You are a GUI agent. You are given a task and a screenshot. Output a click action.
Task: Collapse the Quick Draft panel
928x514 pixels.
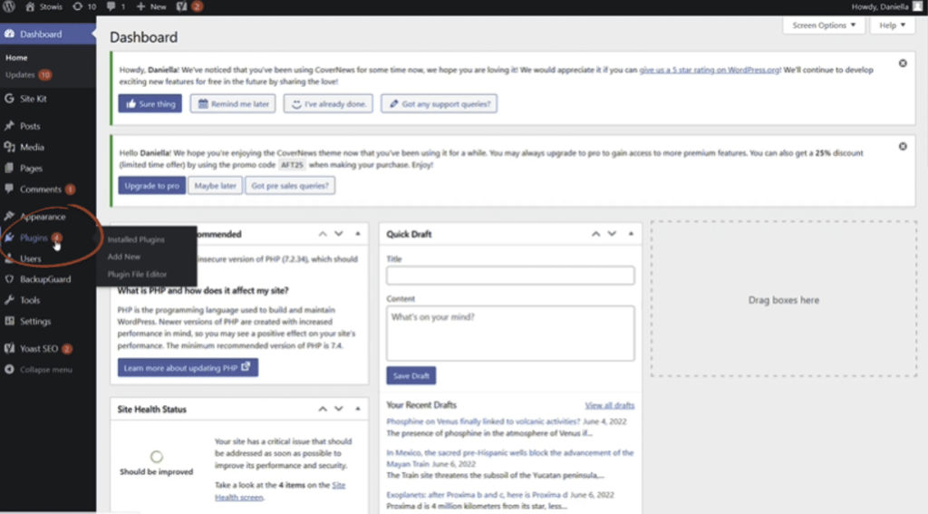[x=631, y=234]
